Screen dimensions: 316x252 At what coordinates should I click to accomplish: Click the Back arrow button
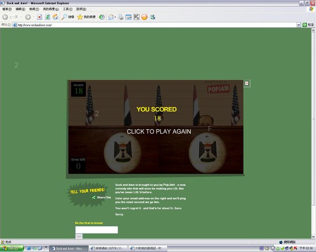[6, 17]
